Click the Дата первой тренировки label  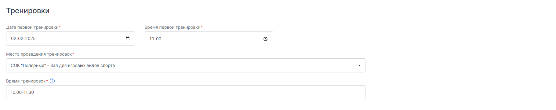pos(32,27)
